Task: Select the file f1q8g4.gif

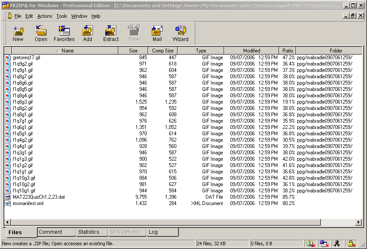Action: click(x=23, y=96)
